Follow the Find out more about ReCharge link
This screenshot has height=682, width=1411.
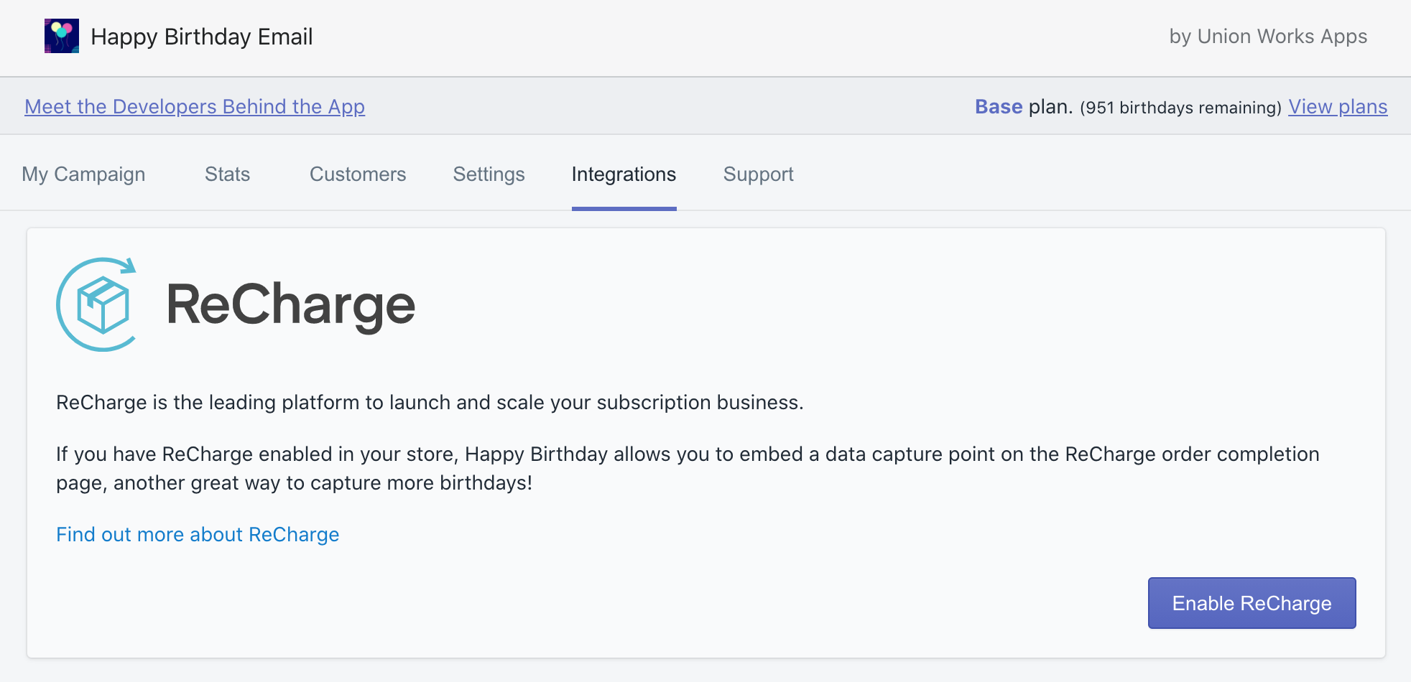pyautogui.click(x=198, y=535)
